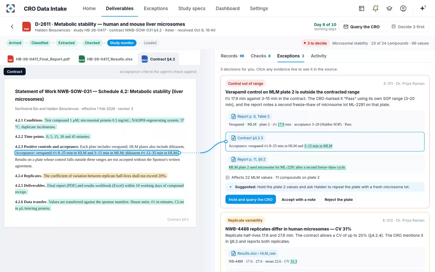Open the HB-26-0417_Final_Report.pdf file tab
The image size is (435, 272).
tap(39, 59)
